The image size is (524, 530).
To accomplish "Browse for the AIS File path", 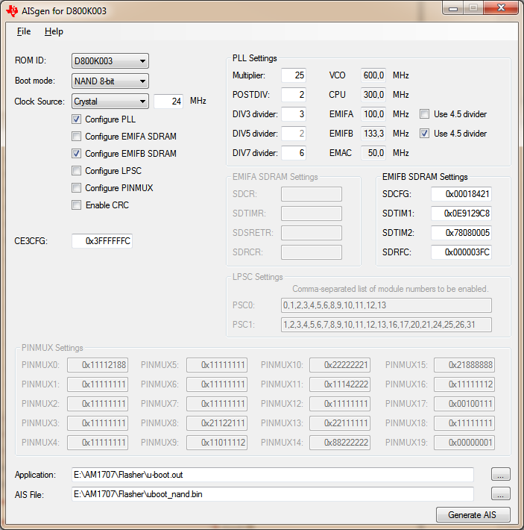I will point(501,493).
